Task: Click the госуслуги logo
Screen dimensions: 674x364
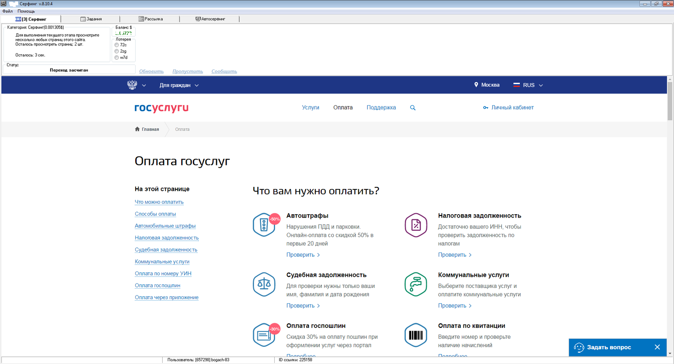Action: (x=161, y=108)
